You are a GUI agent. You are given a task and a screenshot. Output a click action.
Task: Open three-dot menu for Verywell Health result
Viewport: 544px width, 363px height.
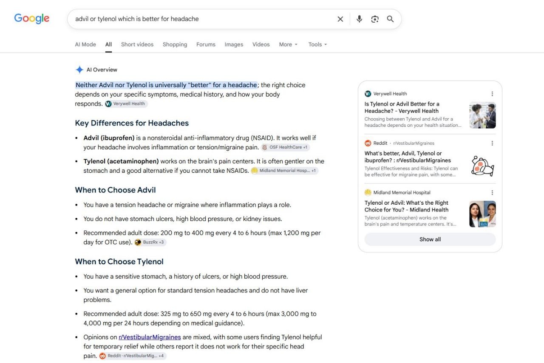tap(492, 94)
